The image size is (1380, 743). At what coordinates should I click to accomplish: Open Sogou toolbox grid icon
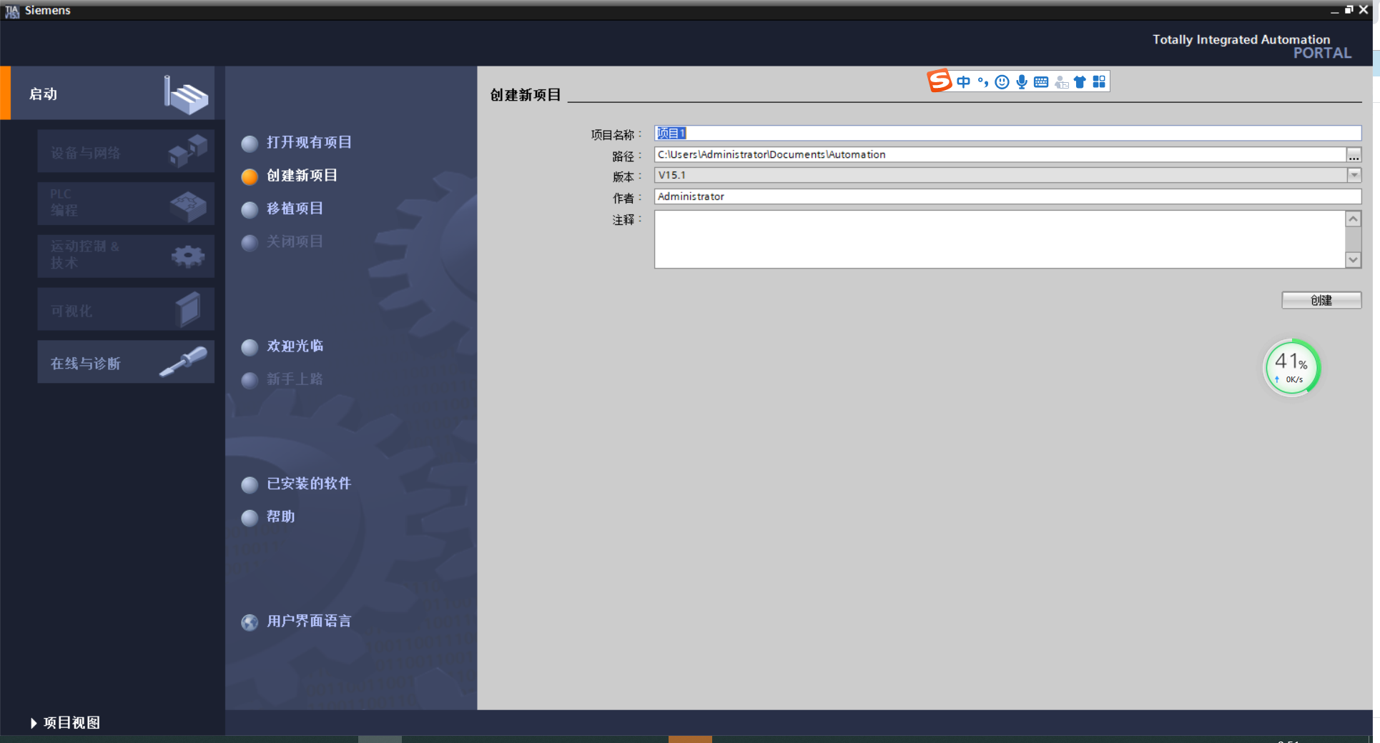coord(1099,82)
